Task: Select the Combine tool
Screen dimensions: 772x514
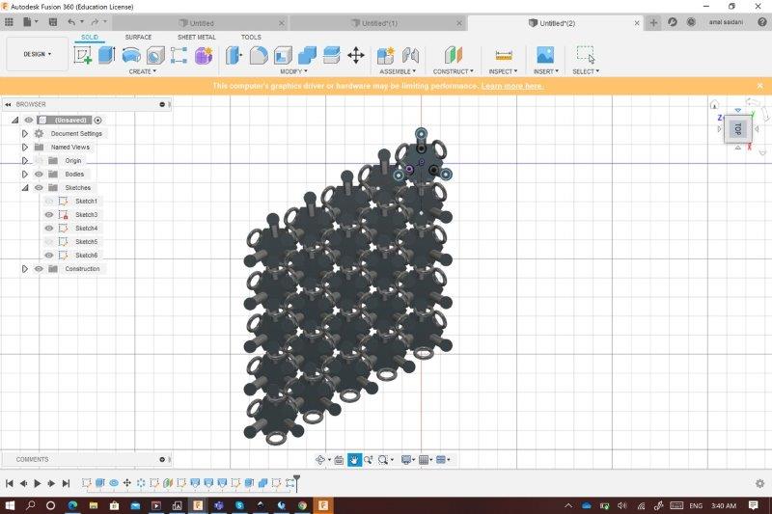Action: coord(307,55)
